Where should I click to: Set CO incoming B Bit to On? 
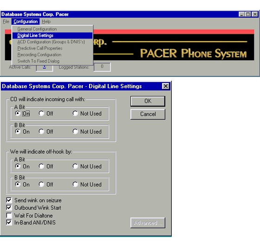point(22,132)
